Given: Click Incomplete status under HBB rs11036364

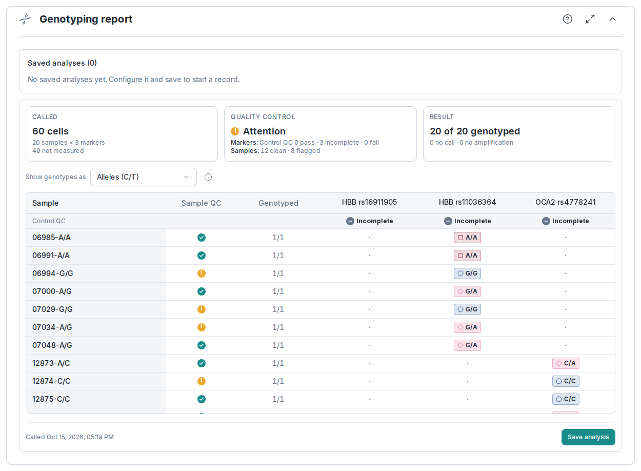Looking at the screenshot, I should tap(468, 221).
